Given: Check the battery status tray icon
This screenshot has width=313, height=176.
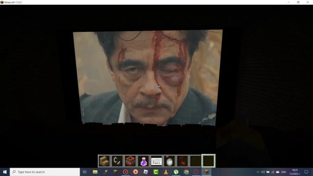Looking at the screenshot, I should coord(268,172).
